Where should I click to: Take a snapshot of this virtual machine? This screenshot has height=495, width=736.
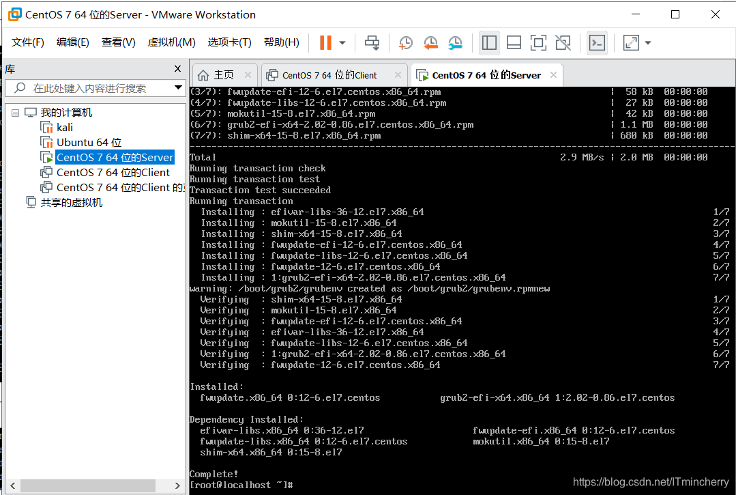click(x=405, y=43)
